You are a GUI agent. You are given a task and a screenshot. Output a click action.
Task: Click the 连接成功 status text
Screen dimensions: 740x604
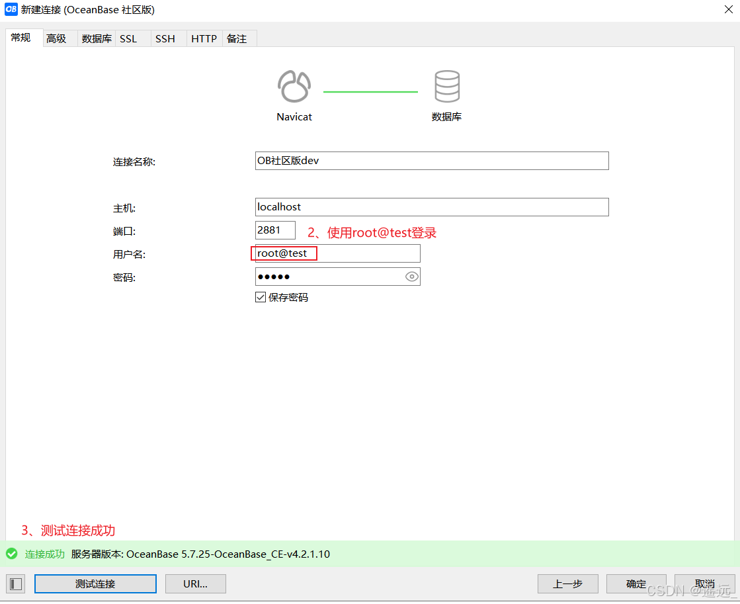(x=45, y=554)
